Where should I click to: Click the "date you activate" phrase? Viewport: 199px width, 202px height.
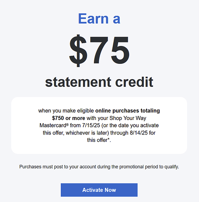[137, 125]
